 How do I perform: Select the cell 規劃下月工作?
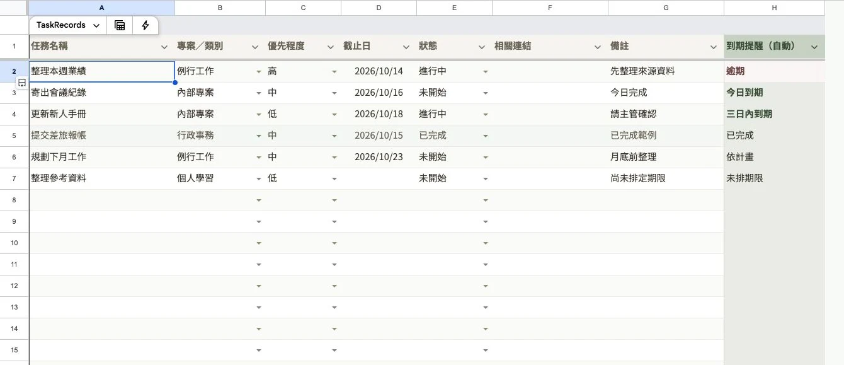click(102, 157)
